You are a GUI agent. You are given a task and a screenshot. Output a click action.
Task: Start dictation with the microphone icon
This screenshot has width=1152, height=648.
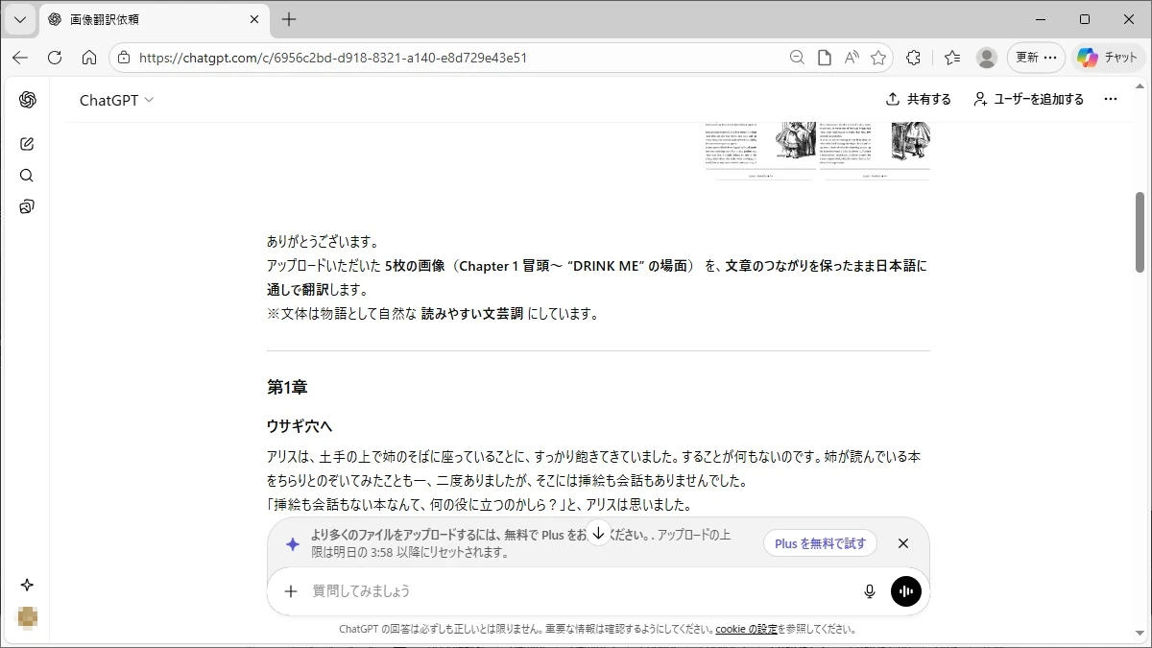[870, 591]
